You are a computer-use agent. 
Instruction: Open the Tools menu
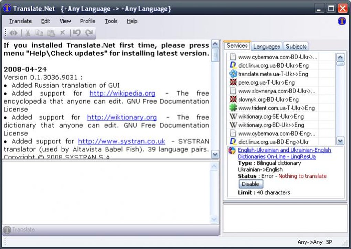tap(111, 21)
